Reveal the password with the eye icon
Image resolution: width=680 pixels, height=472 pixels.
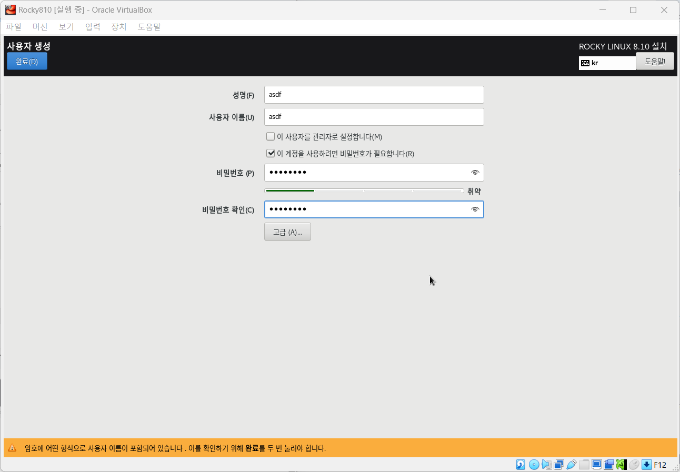click(x=475, y=173)
